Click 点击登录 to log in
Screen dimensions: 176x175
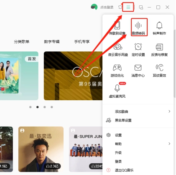point(107,7)
